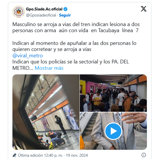
Task: Follow the account via Seguir
Action: click(65, 15)
